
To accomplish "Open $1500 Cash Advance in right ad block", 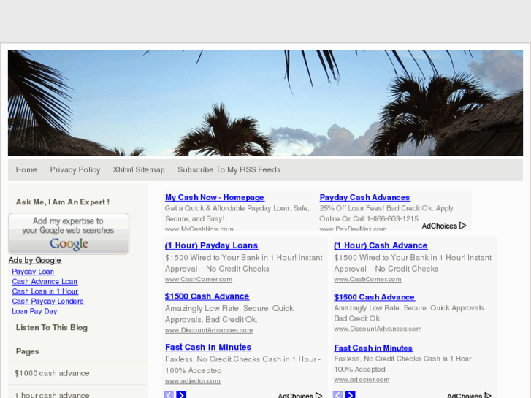I will tap(374, 297).
